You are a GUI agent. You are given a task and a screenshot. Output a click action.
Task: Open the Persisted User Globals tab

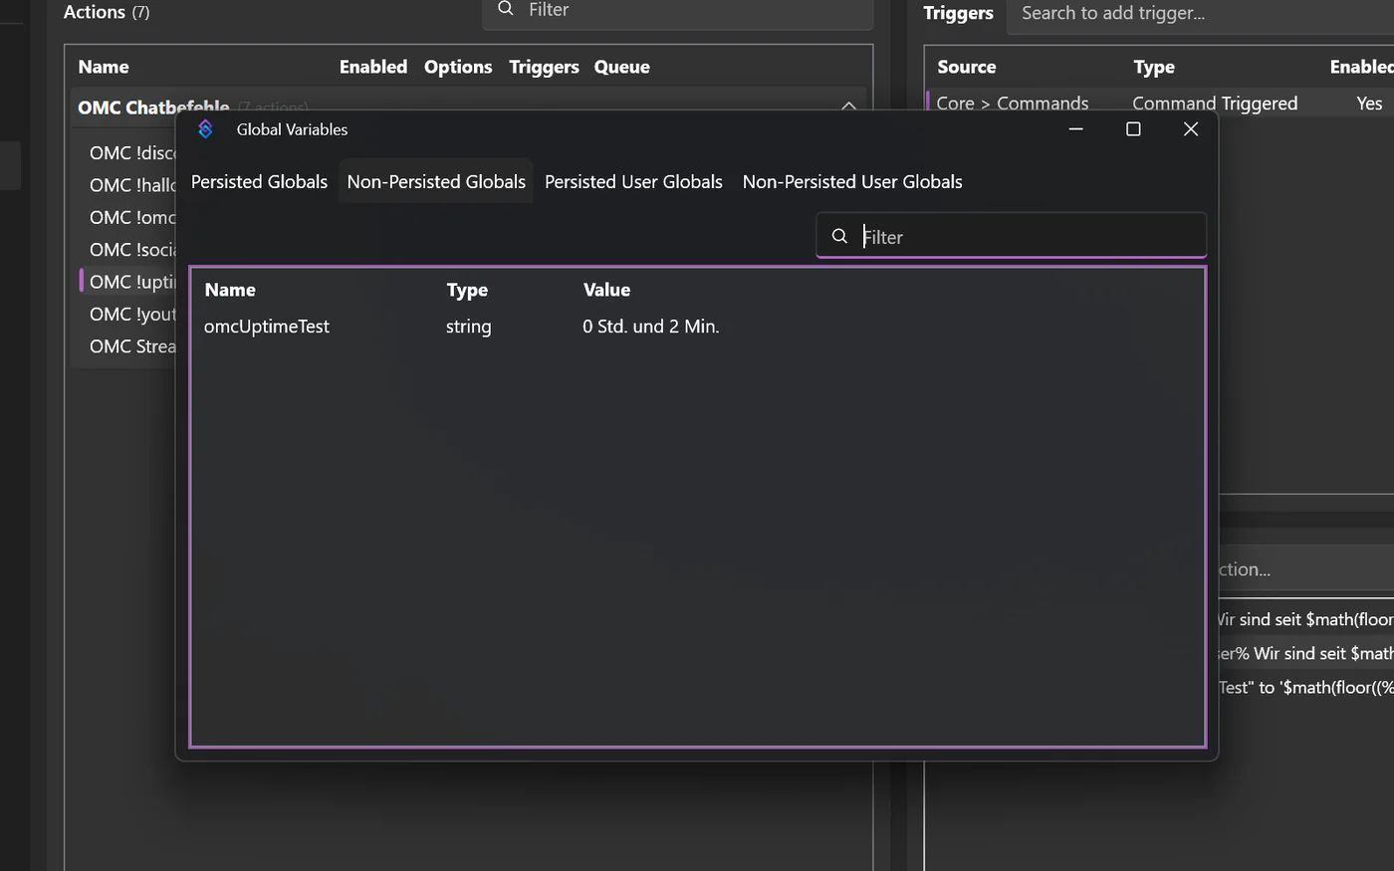pyautogui.click(x=633, y=182)
